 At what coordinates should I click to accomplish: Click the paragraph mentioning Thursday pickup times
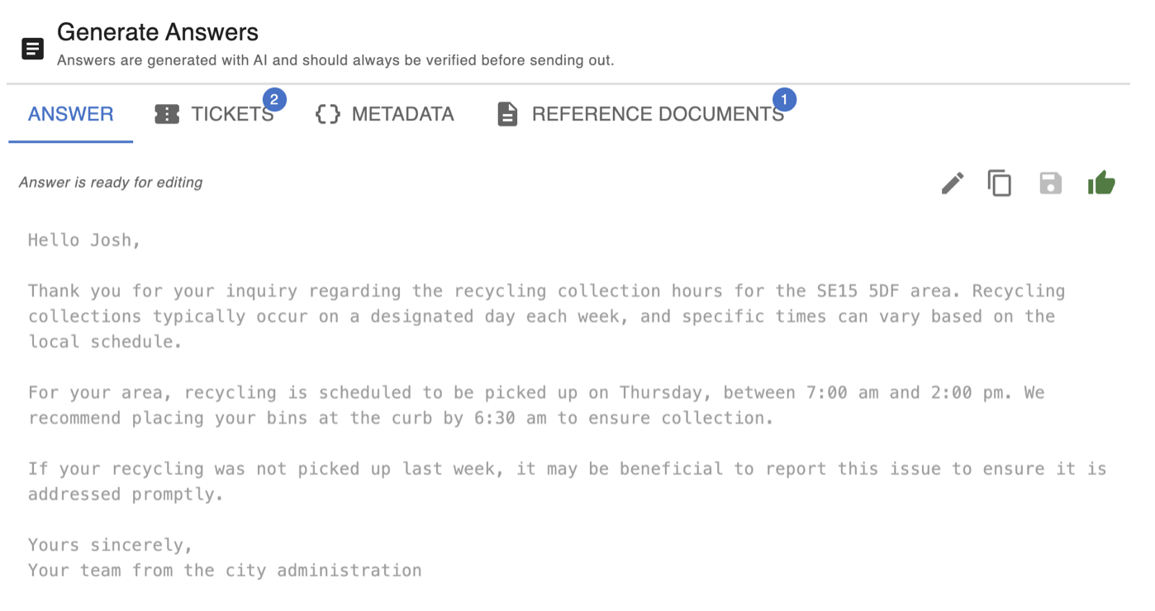(x=536, y=405)
